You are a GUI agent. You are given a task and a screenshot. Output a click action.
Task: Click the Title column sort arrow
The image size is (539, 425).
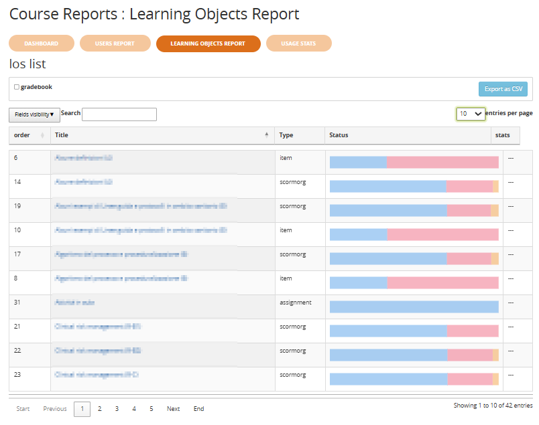(267, 135)
